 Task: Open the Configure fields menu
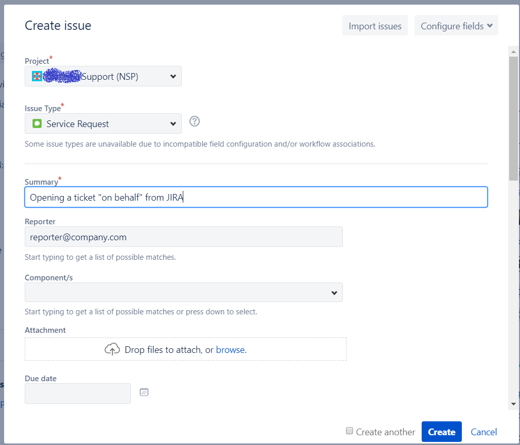[x=456, y=26]
